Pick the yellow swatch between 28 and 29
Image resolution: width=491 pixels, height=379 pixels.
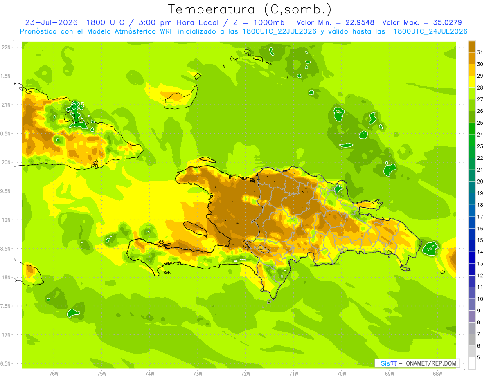[472, 82]
